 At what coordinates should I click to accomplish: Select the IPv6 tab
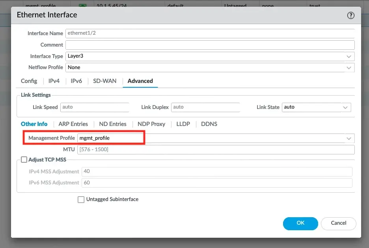coord(76,81)
